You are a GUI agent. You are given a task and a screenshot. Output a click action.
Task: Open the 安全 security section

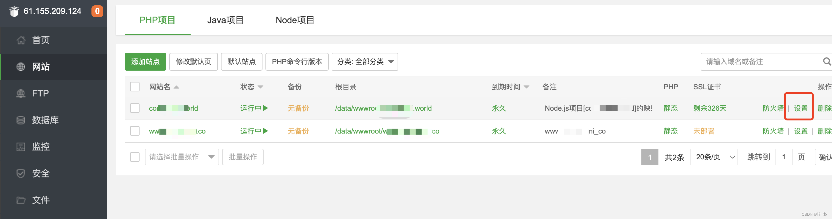coord(40,173)
